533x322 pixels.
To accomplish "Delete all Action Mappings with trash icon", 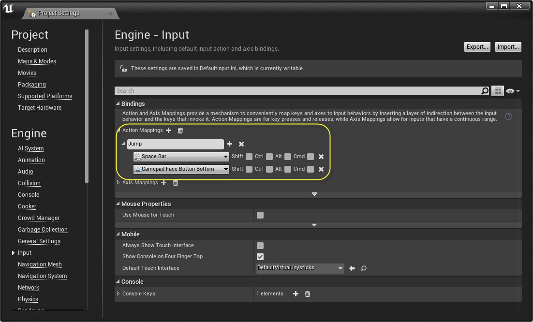I will [180, 131].
